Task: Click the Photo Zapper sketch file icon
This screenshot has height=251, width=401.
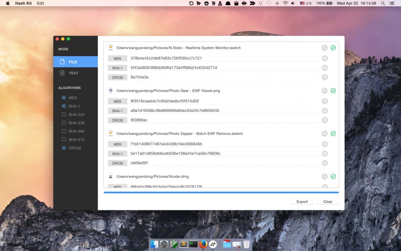Action: pos(110,133)
